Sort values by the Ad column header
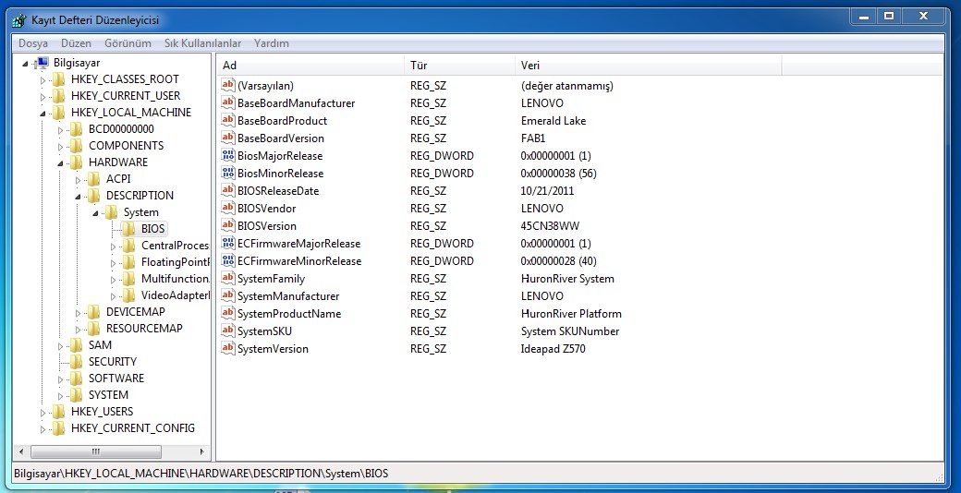The image size is (961, 493). 310,66
